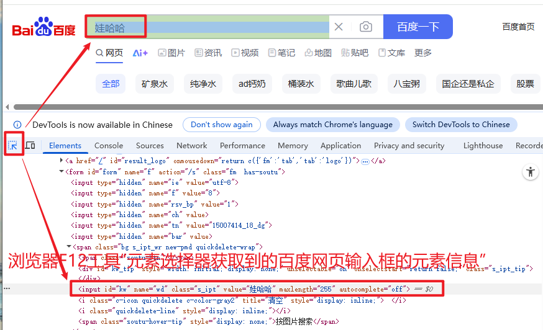Activate the DevTools element picker icon

(13, 145)
